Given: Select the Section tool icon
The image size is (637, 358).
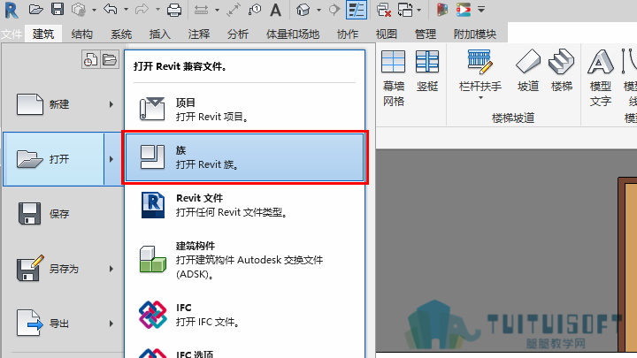Looking at the screenshot, I should point(334,10).
